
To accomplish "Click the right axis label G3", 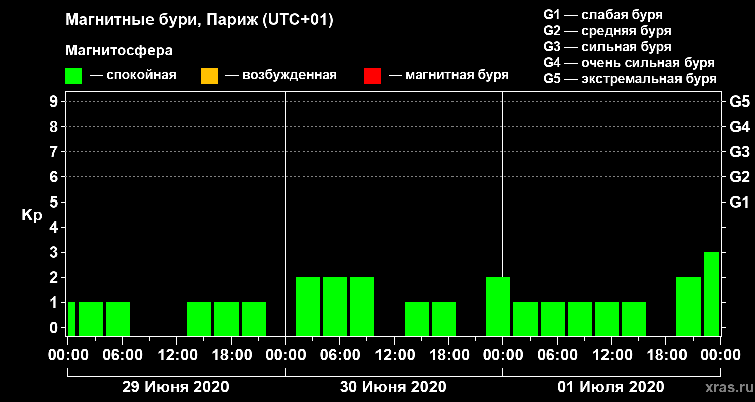I will 739,152.
